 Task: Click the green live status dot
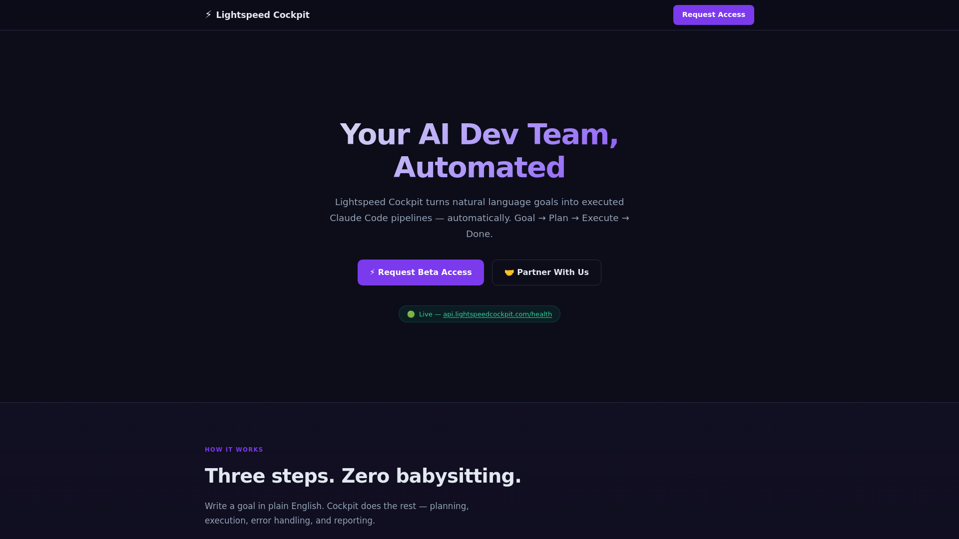[x=411, y=314]
